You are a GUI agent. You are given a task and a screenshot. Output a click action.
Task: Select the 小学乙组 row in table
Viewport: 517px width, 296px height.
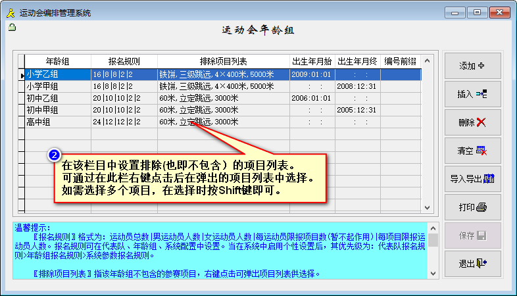[57, 75]
